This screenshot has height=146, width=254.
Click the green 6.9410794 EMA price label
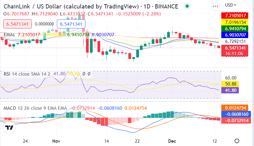235,29
